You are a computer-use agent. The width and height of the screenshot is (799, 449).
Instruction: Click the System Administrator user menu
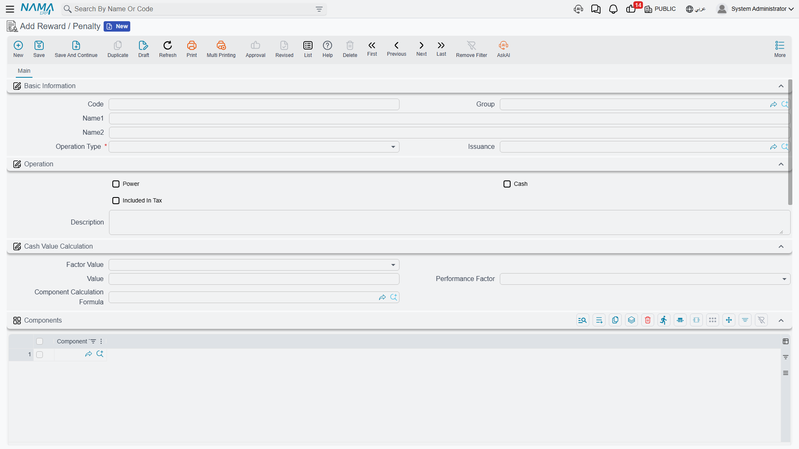pyautogui.click(x=755, y=9)
